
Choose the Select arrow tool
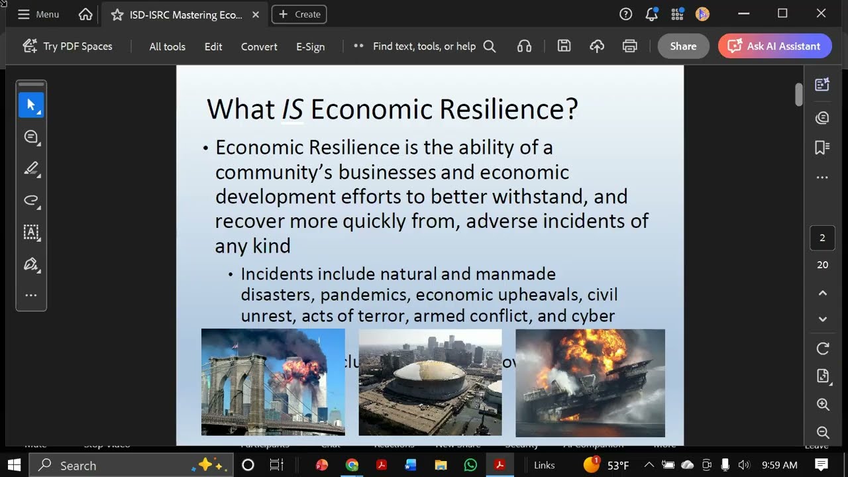(x=31, y=105)
